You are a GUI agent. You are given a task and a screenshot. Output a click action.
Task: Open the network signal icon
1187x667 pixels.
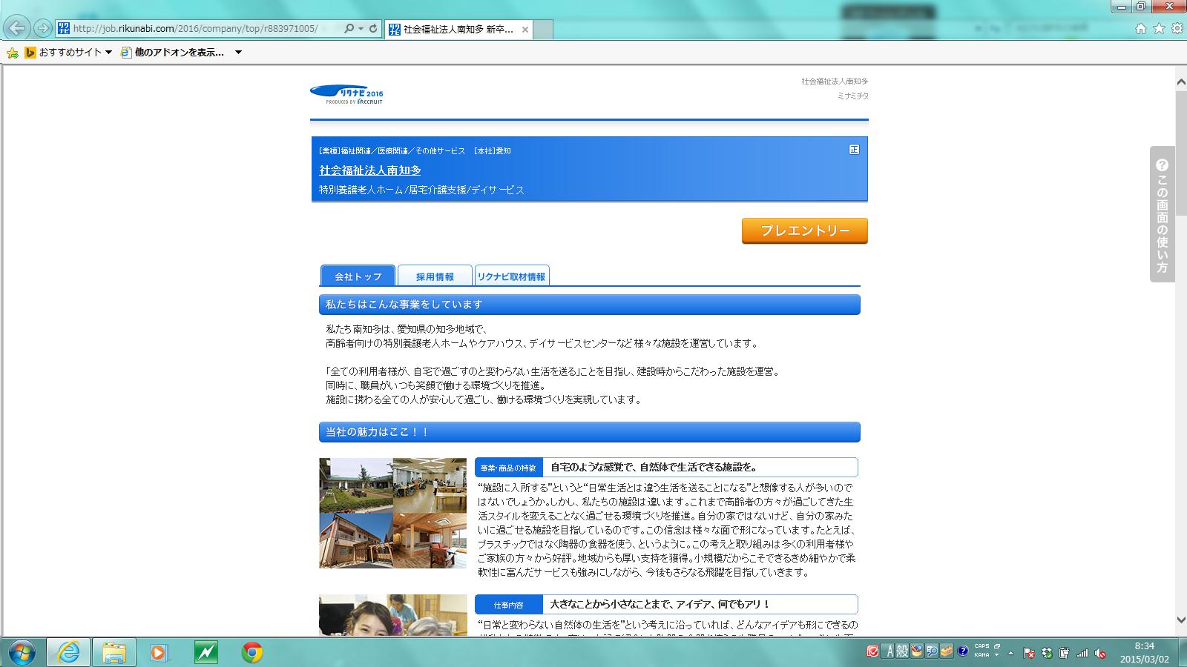(x=1082, y=653)
